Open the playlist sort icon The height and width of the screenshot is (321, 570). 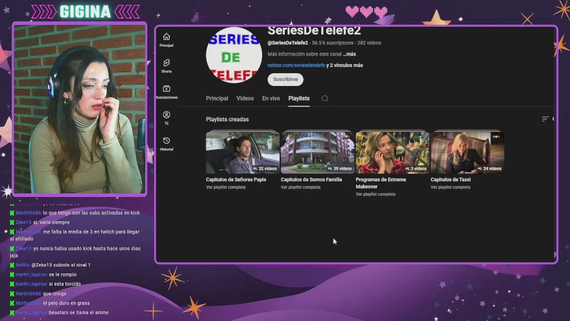coord(545,119)
